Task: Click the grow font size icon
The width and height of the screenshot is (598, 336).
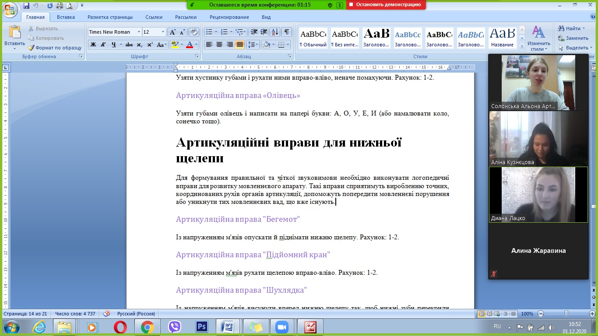Action: (172, 32)
